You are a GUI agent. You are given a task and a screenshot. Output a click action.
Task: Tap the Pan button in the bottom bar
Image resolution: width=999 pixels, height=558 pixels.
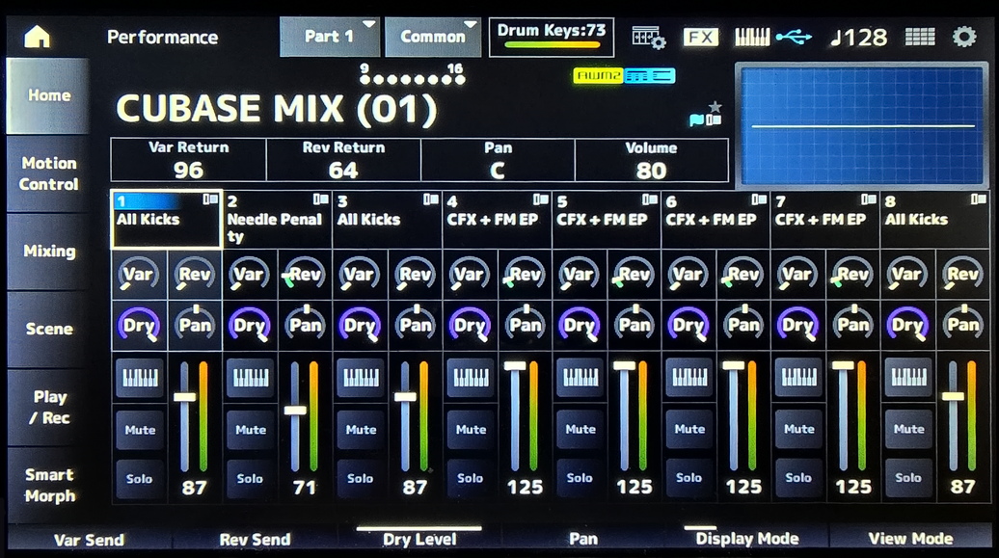click(x=583, y=539)
